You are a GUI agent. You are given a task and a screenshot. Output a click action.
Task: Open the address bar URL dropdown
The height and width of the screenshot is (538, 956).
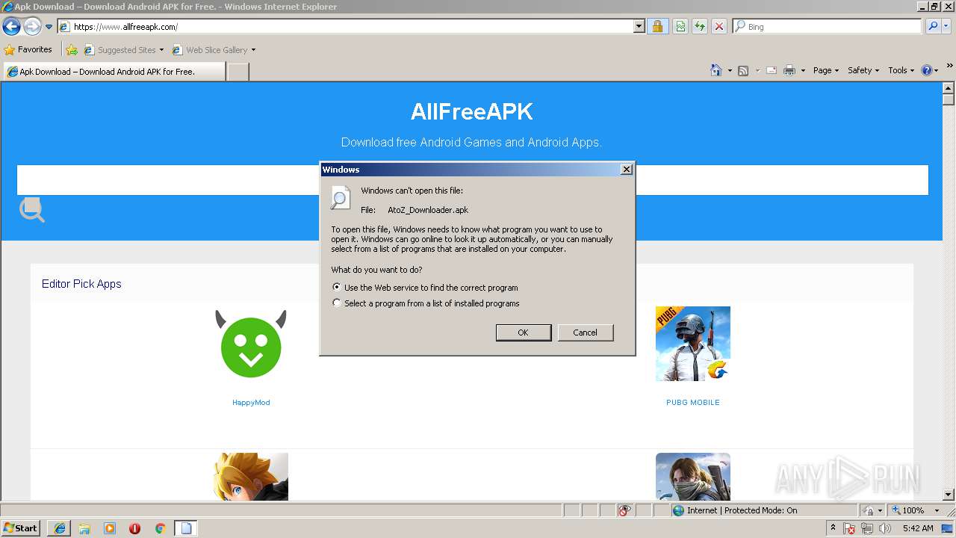(639, 27)
